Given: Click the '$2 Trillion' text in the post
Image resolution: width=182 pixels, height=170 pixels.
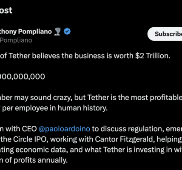Looking at the screenshot, I should pos(153,56).
